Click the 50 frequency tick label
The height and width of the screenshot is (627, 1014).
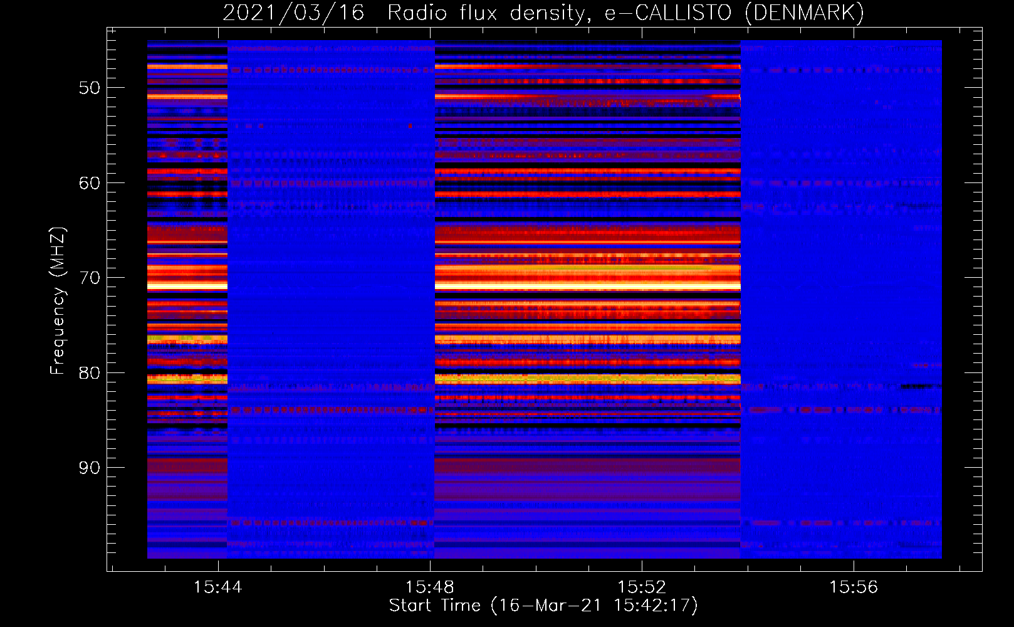click(x=90, y=88)
